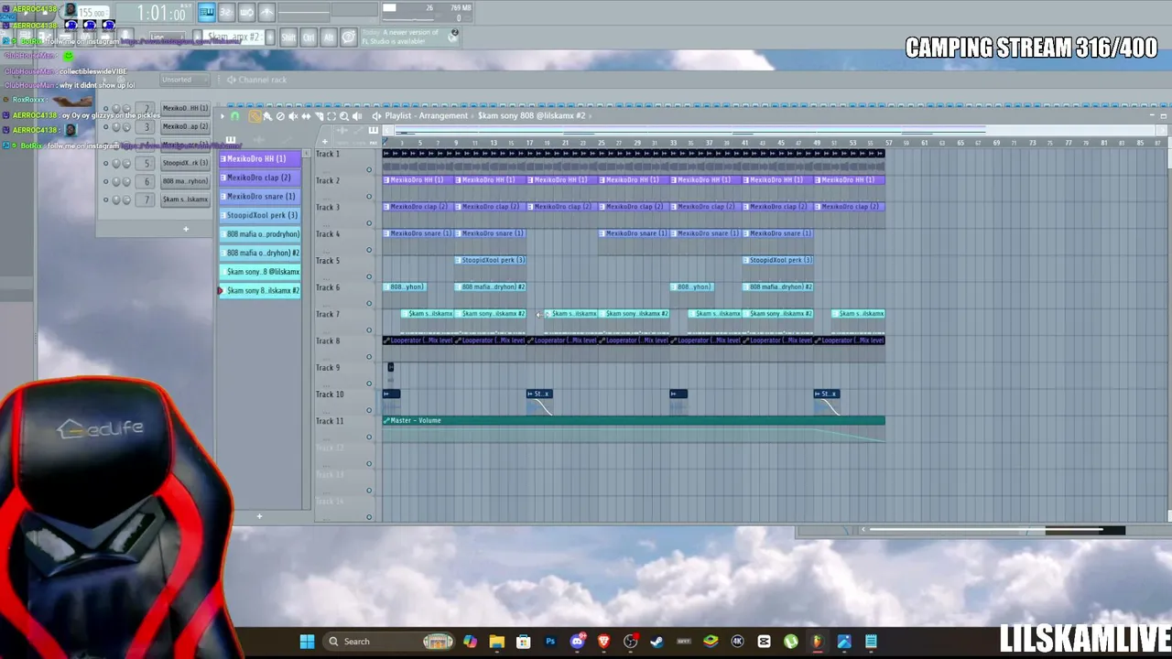Open the help chat bubble icon
Screen dimensions: 1172x659
[x=349, y=38]
